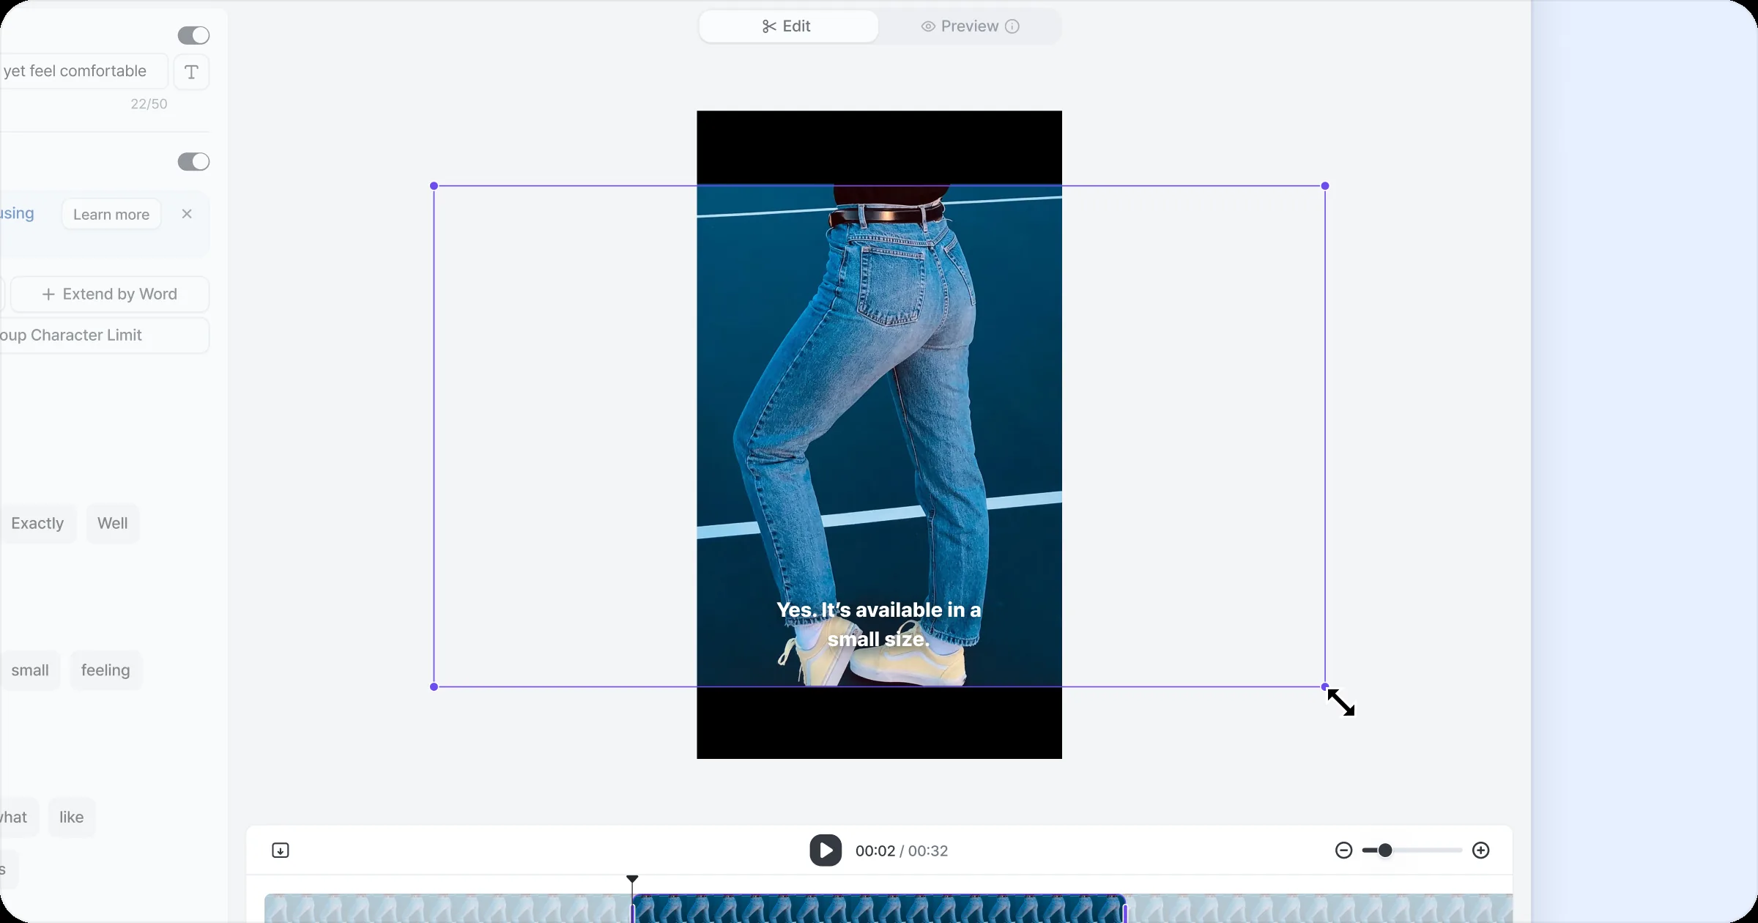Click the Learn more button

[x=111, y=214]
